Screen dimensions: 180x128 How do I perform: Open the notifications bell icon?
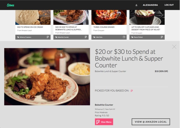point(136,5)
